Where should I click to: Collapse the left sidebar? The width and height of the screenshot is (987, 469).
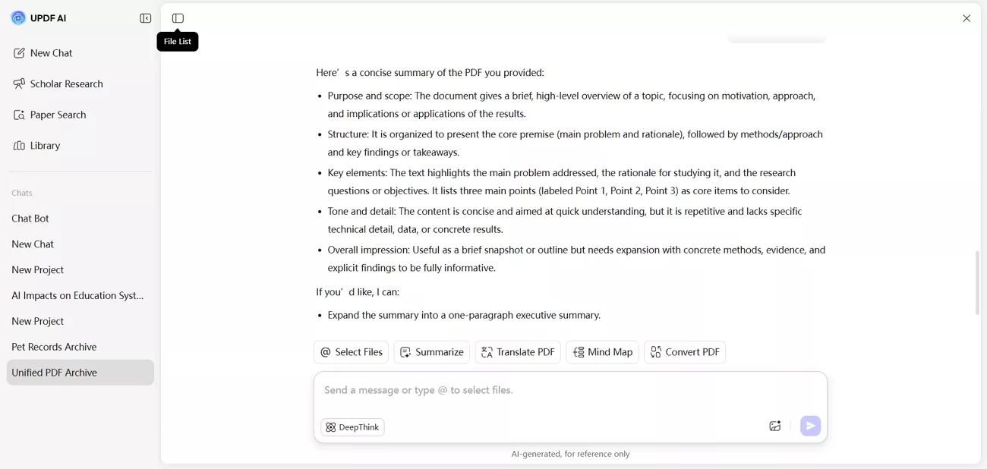[x=145, y=17]
